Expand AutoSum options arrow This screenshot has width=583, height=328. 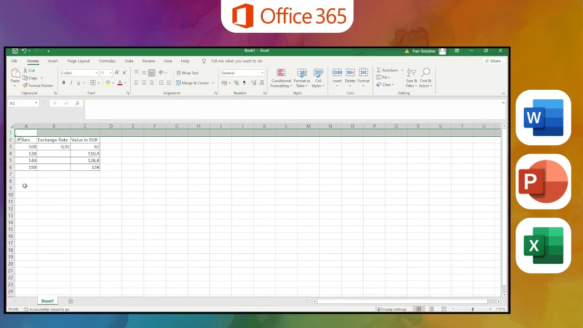[x=402, y=70]
